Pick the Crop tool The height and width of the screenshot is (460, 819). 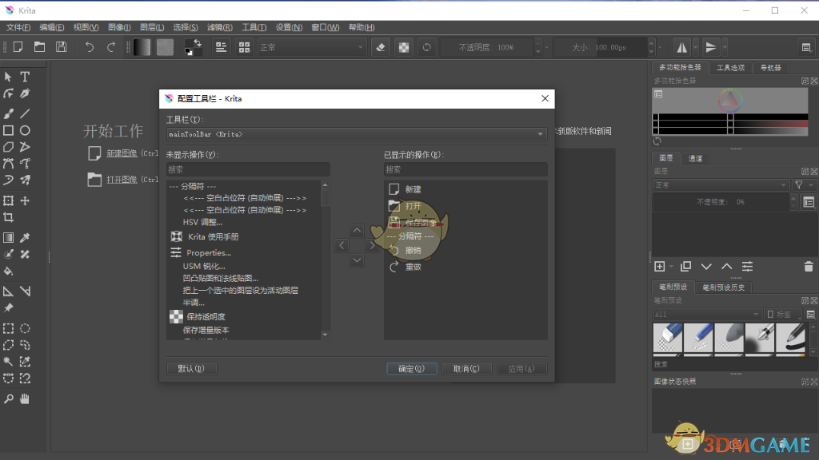[x=8, y=217]
